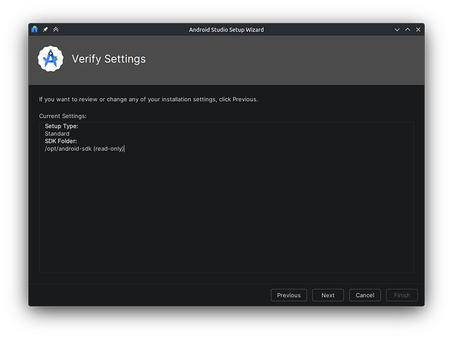Click the Android Studio app icon in title bar
The image size is (453, 340).
(35, 29)
